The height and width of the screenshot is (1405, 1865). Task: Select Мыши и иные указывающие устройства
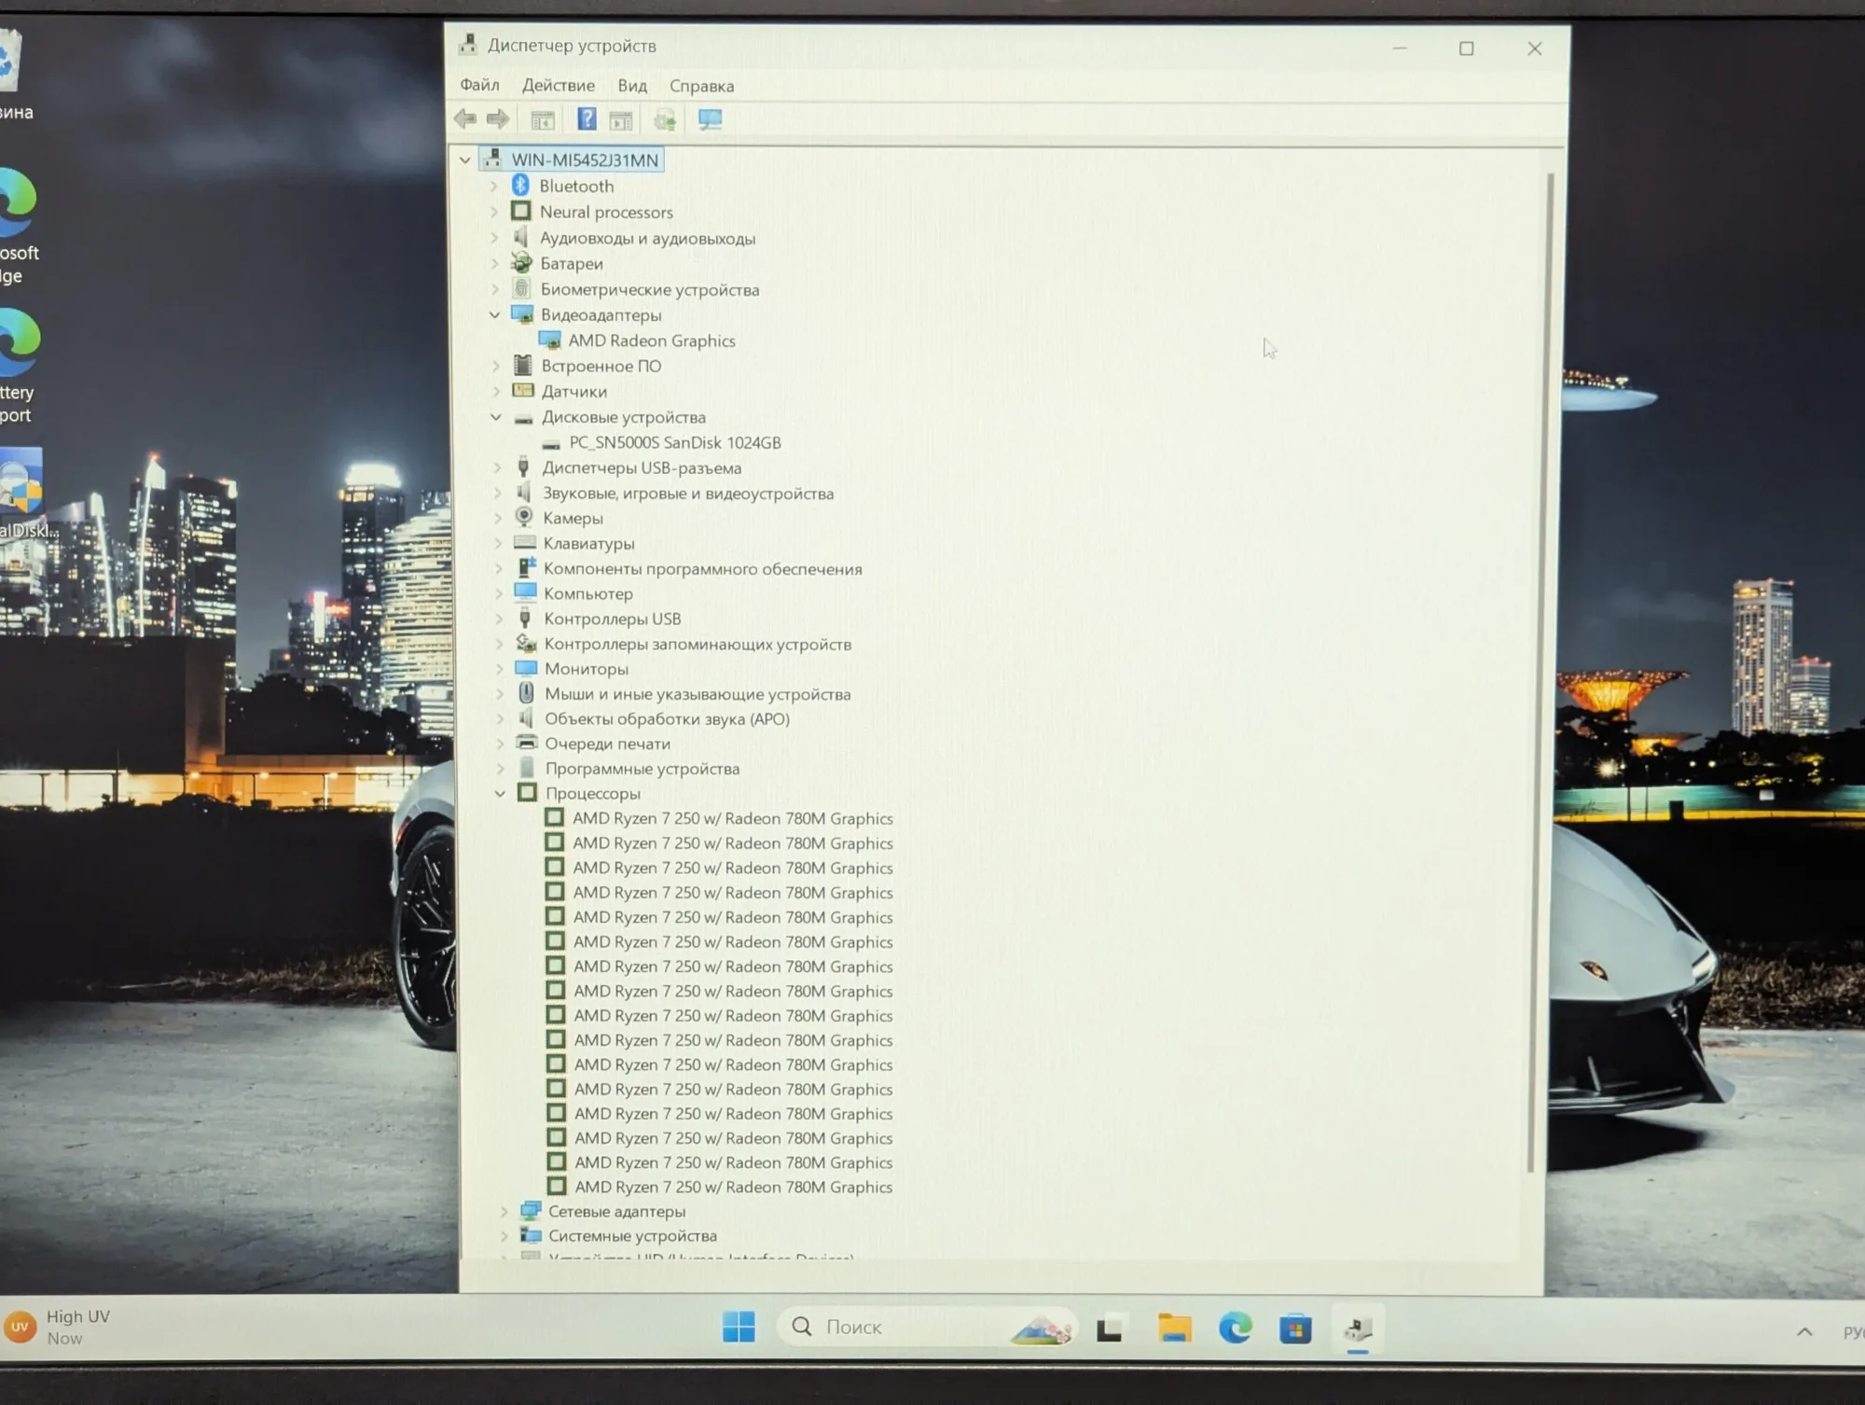[x=698, y=694]
